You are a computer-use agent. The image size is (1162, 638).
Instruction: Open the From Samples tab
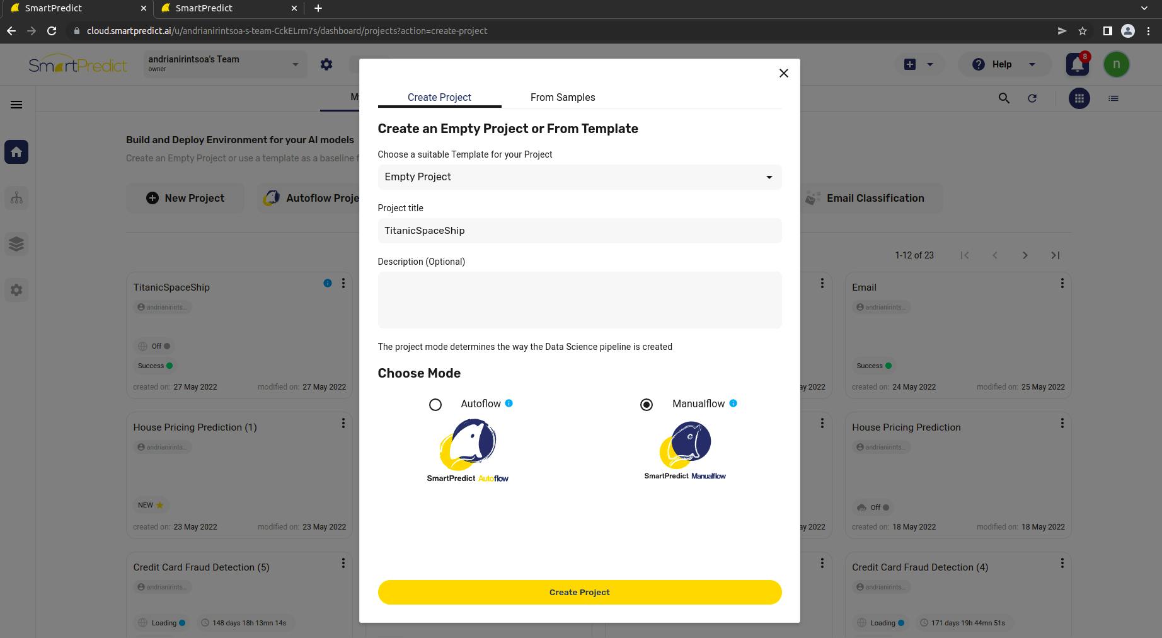[x=563, y=97]
